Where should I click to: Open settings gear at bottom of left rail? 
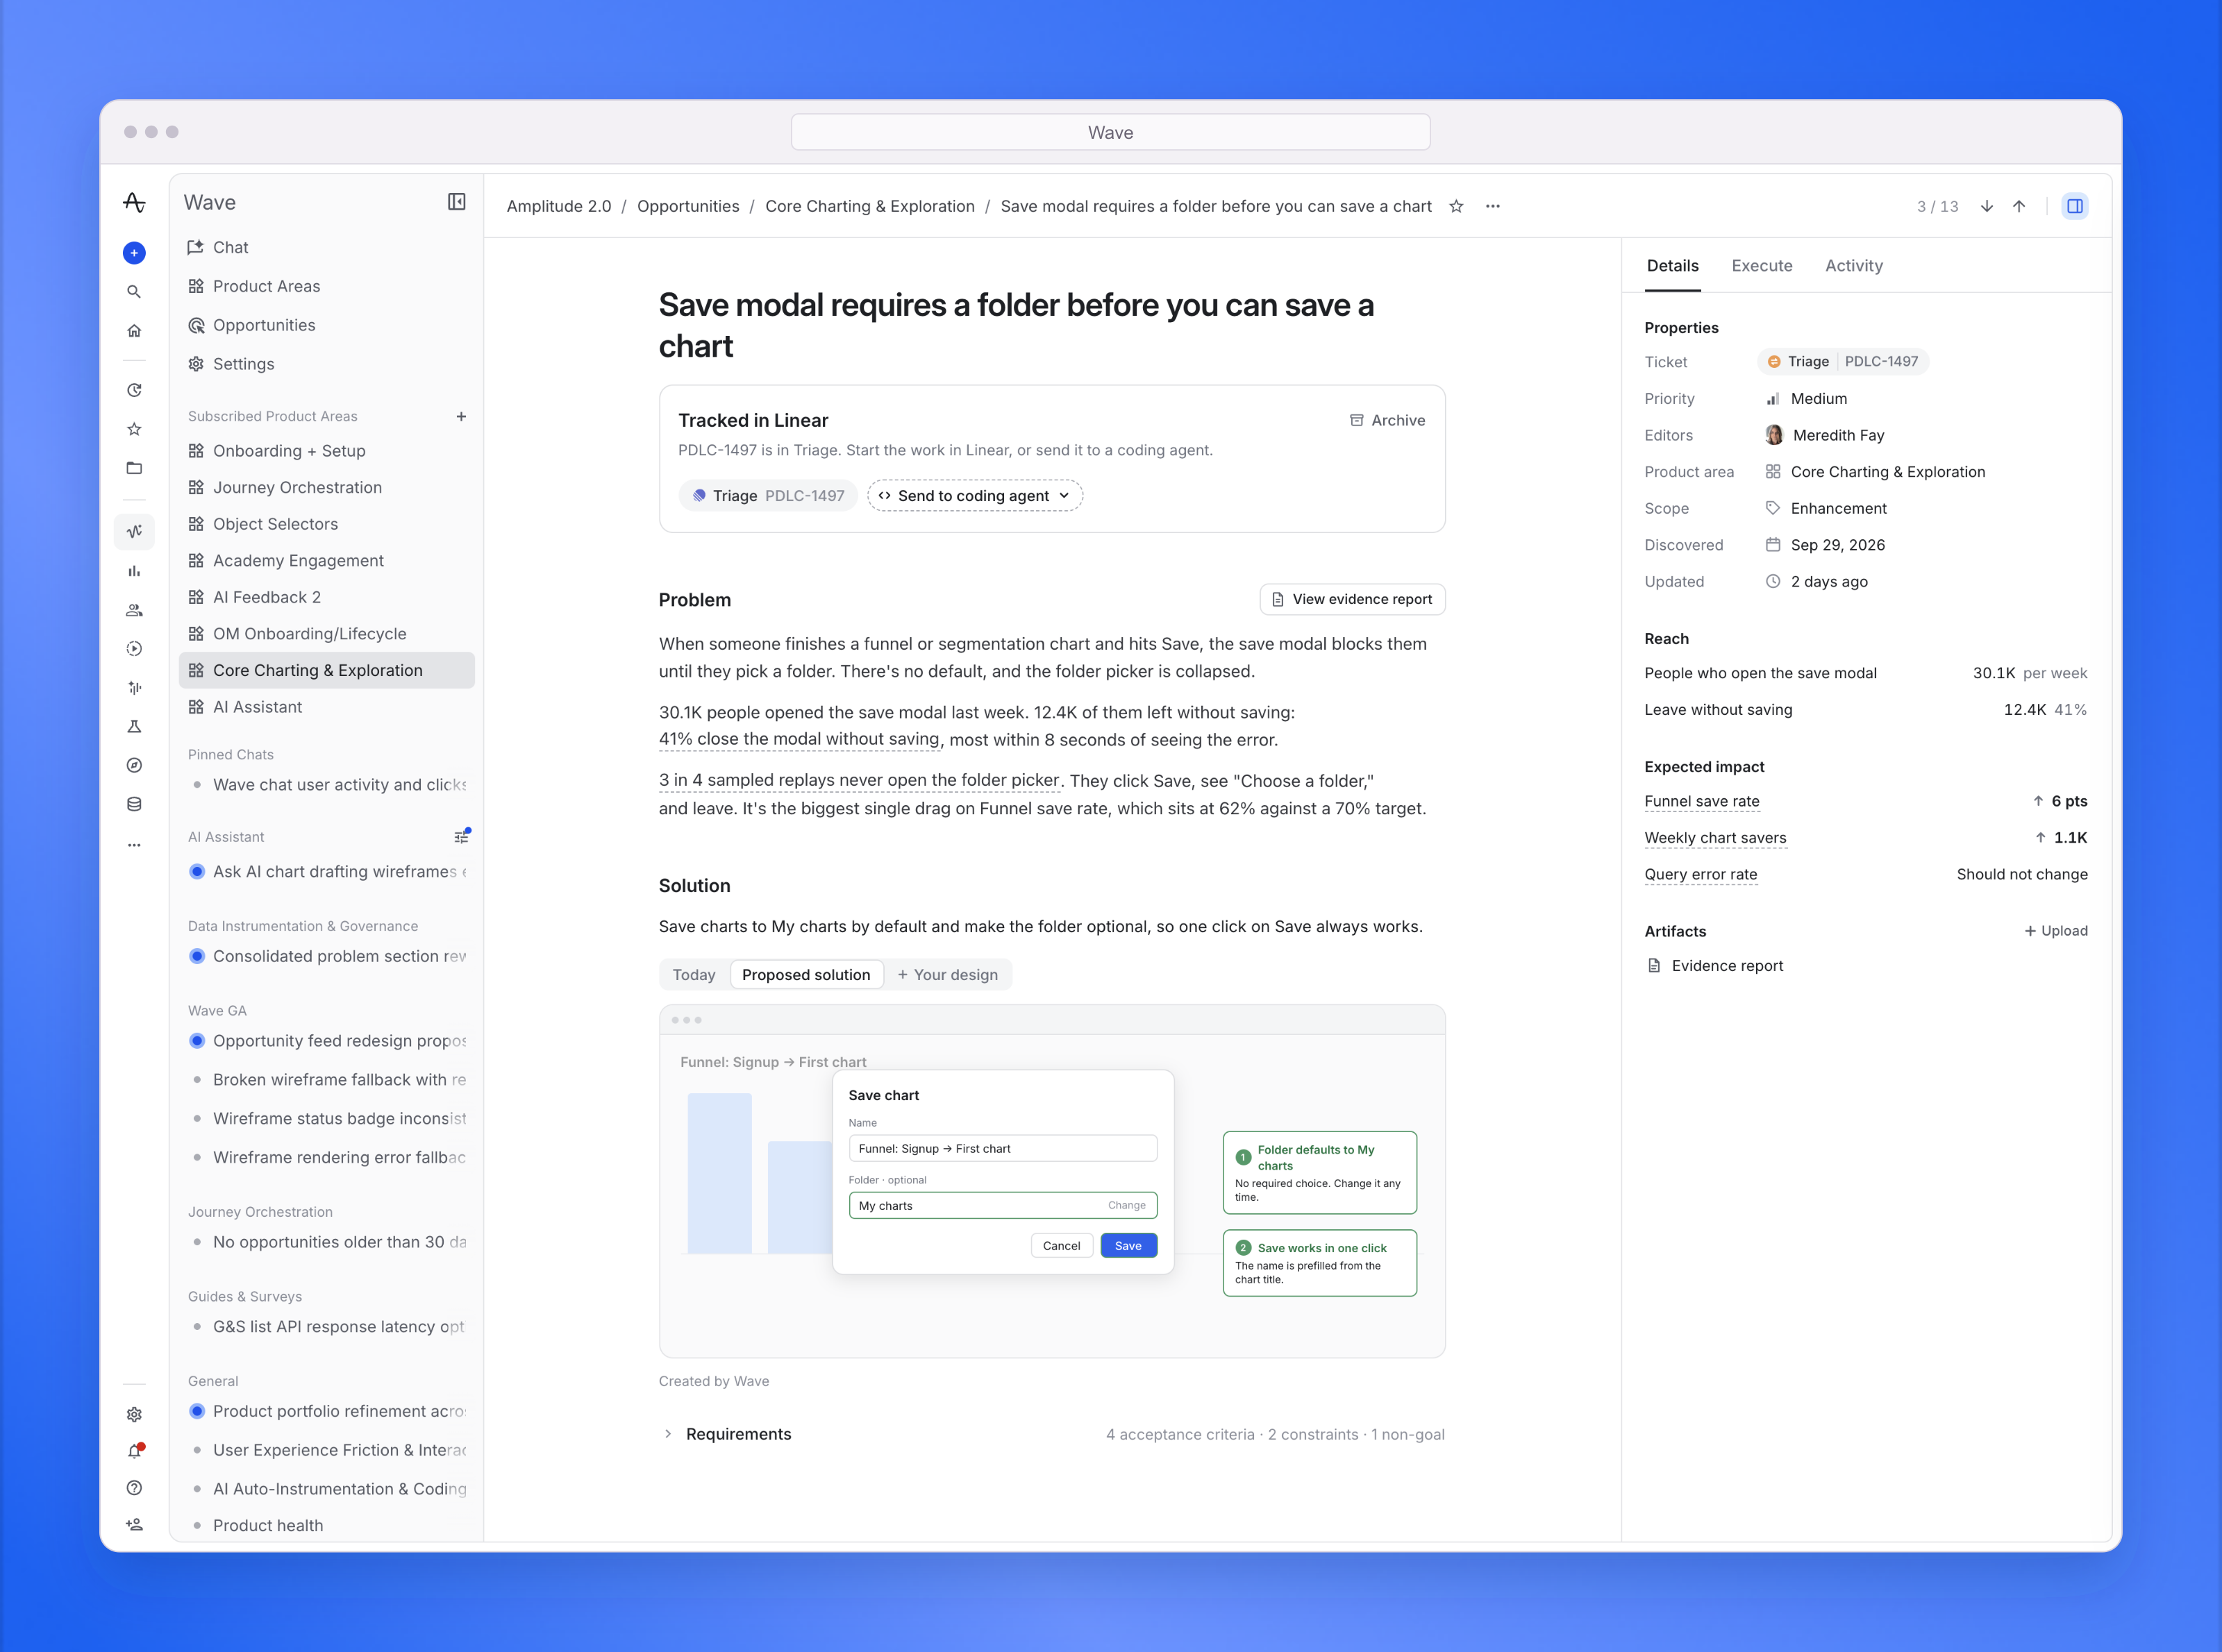[x=134, y=1414]
